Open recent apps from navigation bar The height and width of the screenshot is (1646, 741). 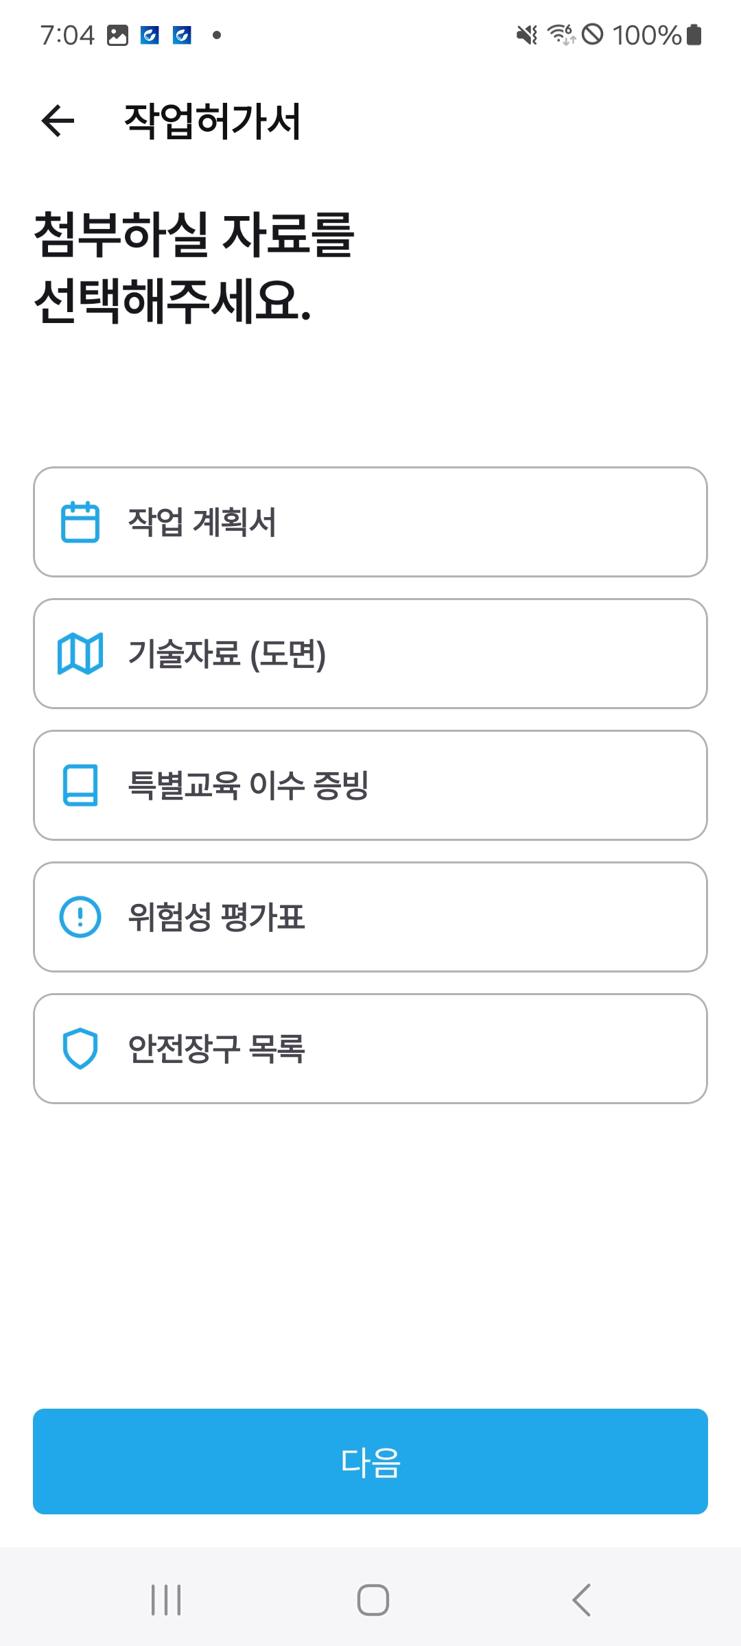(x=166, y=1600)
